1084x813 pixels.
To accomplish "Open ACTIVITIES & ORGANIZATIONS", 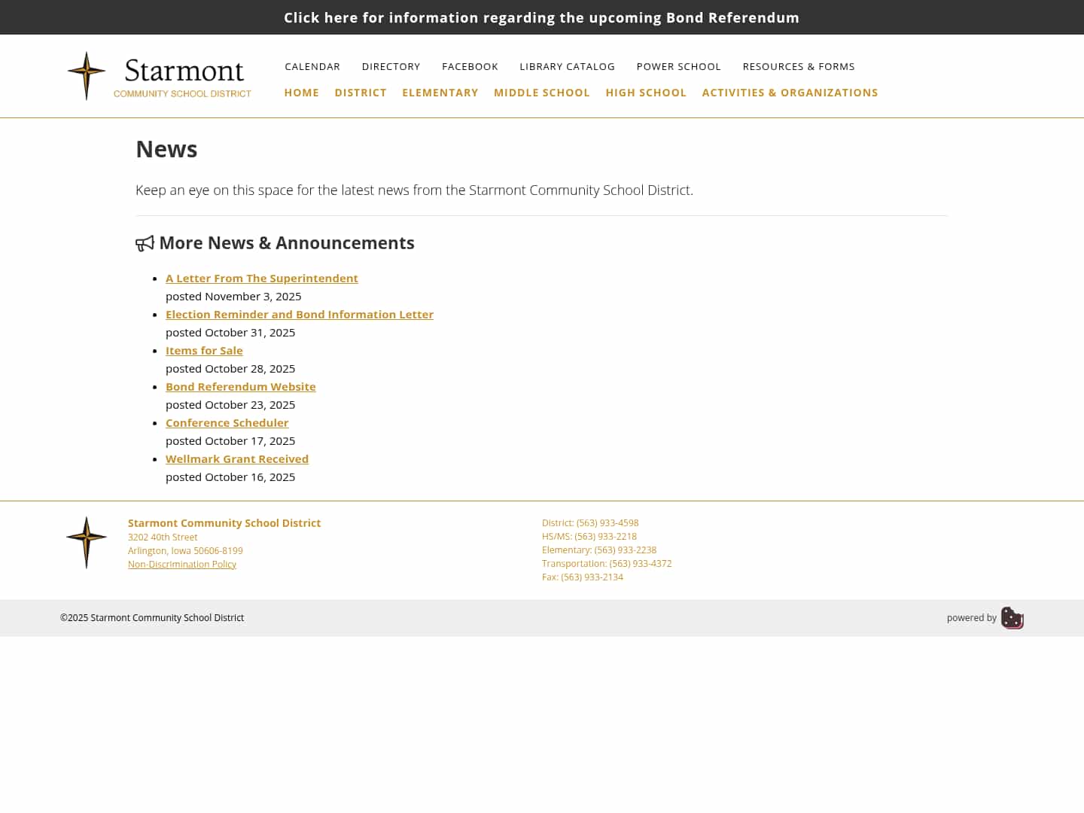I will 790,93.
